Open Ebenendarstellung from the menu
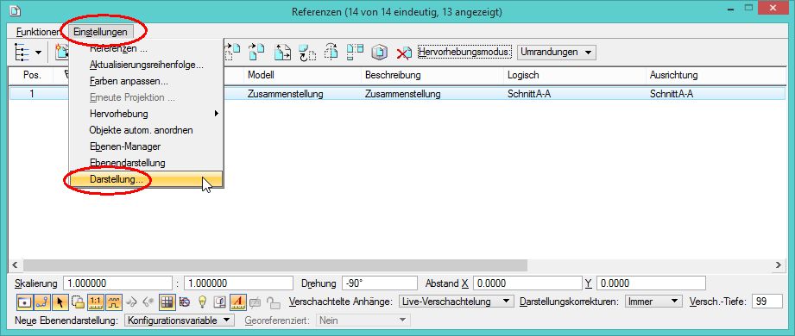Viewport: 795px width, 336px height. pyautogui.click(x=146, y=163)
